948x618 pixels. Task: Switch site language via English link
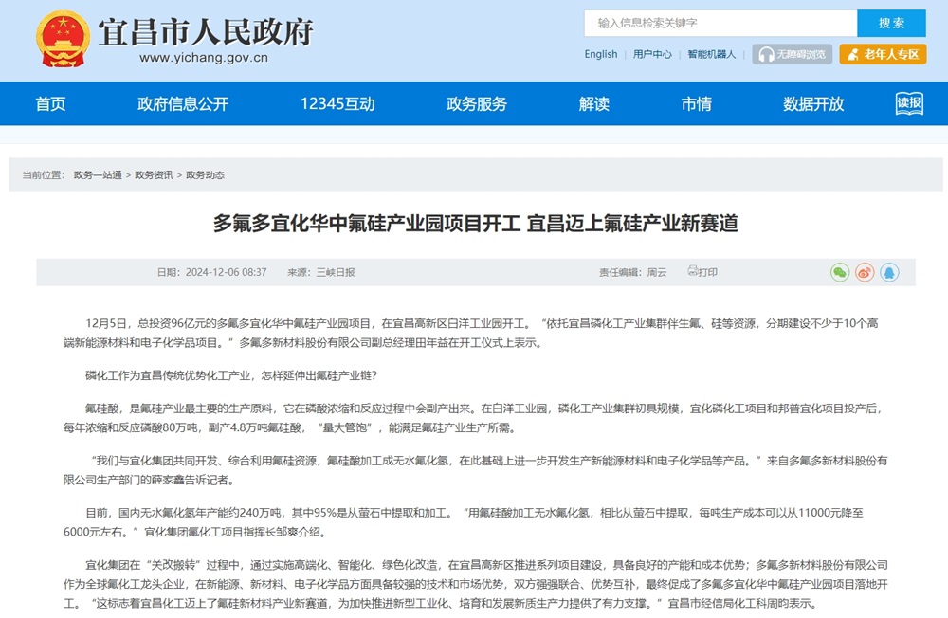tap(600, 54)
